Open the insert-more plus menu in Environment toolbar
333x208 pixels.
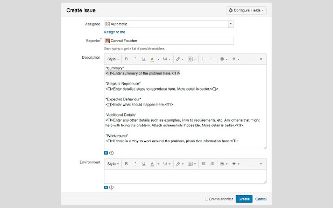(236, 164)
